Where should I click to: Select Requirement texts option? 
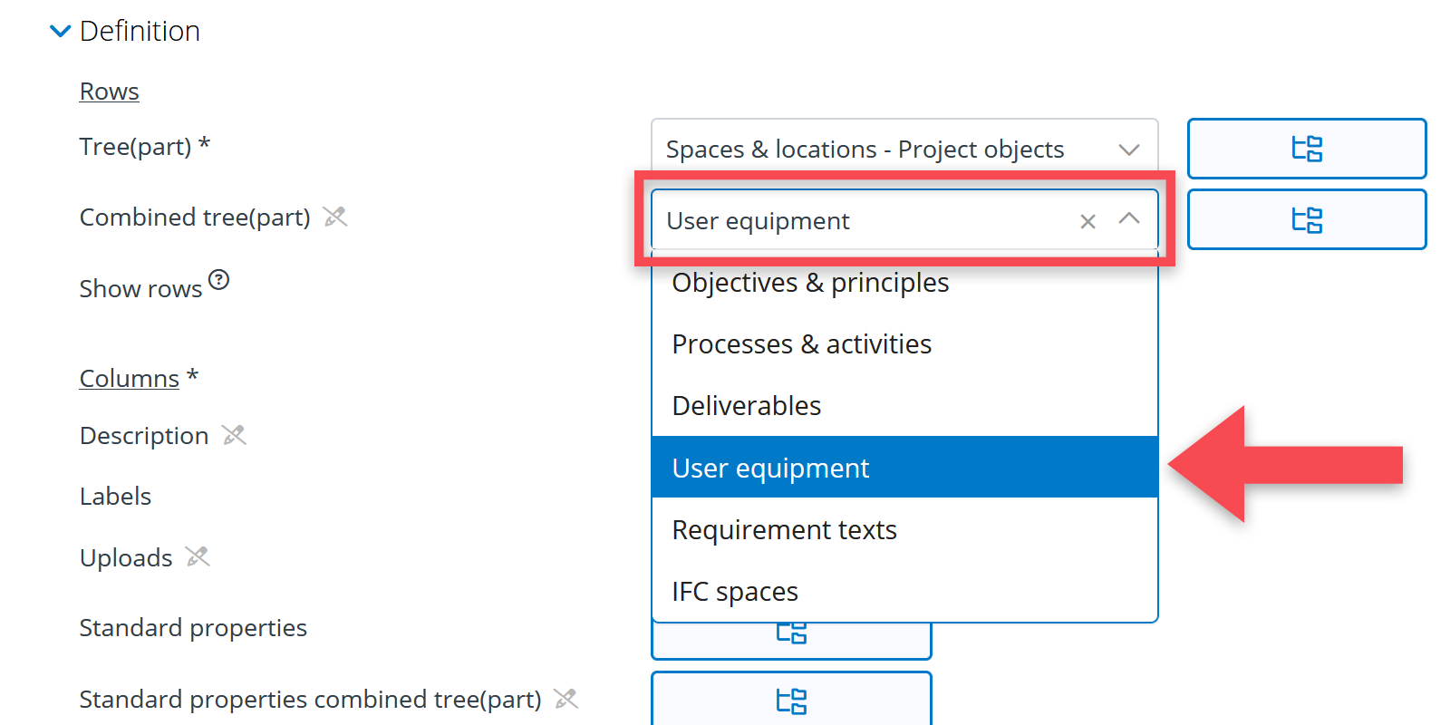(784, 530)
